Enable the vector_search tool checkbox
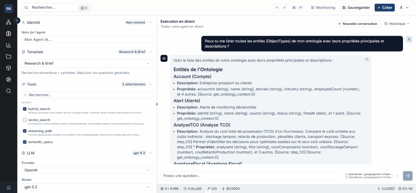Viewport: 416px width, 193px height. (25, 120)
